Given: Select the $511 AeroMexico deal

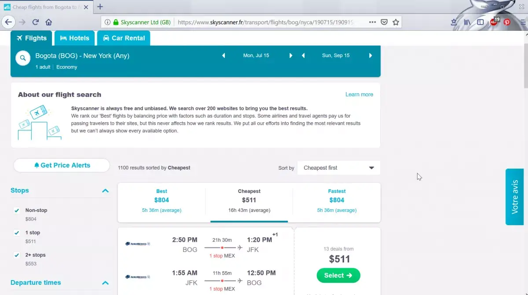Looking at the screenshot, I should [338, 276].
